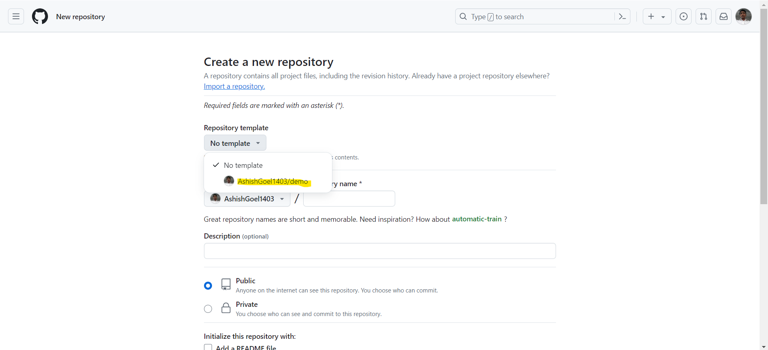Image resolution: width=768 pixels, height=350 pixels.
Task: Open the Issues icon in header
Action: [x=684, y=16]
